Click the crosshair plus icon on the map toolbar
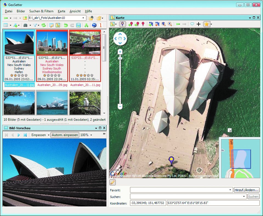 click(199, 24)
